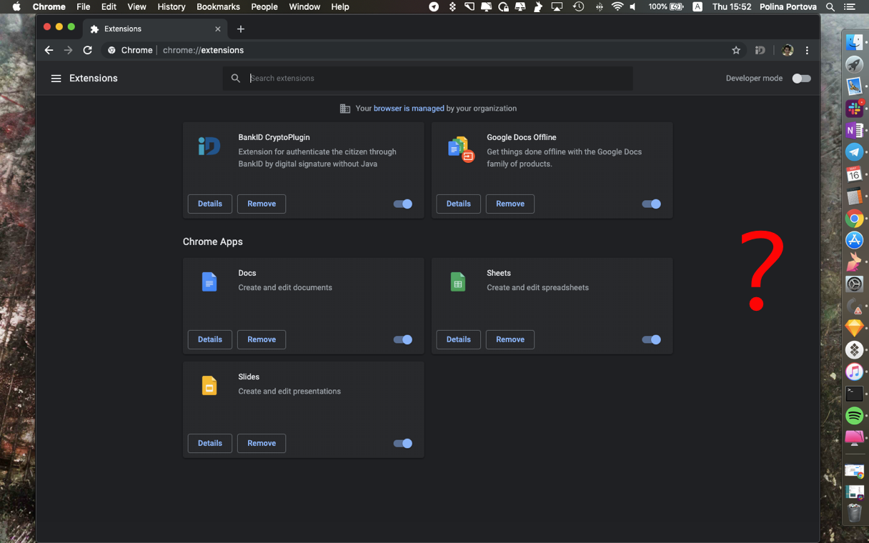Open Spotlight search in the menu bar
Image resolution: width=869 pixels, height=543 pixels.
[830, 7]
